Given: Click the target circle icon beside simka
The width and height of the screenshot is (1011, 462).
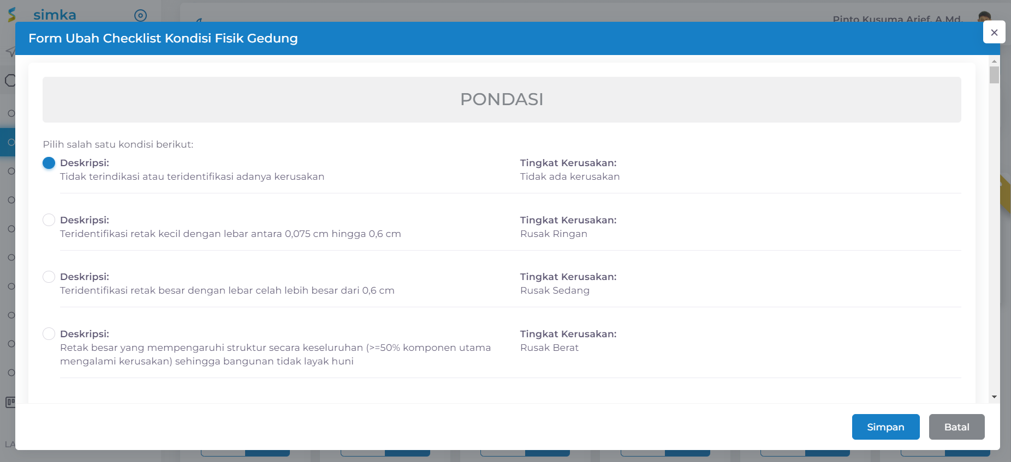Looking at the screenshot, I should pos(140,15).
